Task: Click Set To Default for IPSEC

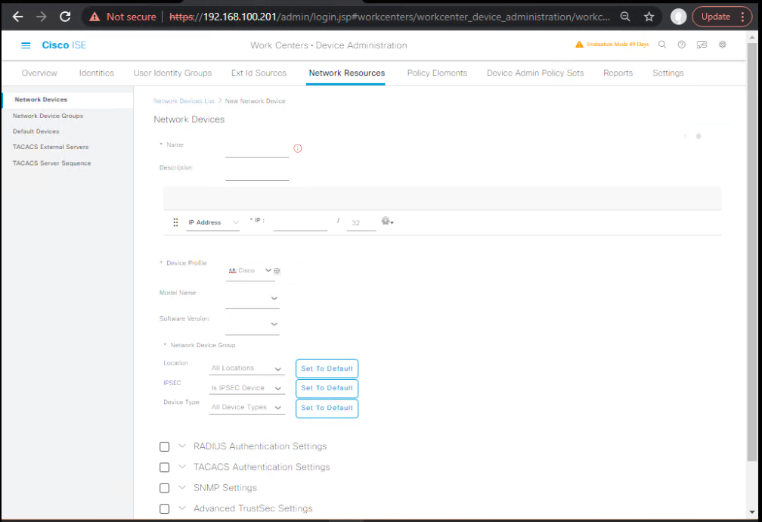Action: (x=327, y=388)
